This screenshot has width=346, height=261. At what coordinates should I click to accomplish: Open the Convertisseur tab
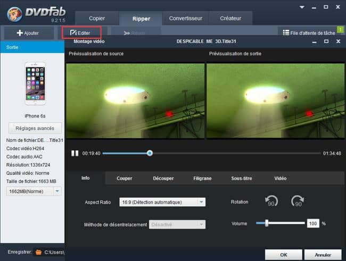point(186,18)
